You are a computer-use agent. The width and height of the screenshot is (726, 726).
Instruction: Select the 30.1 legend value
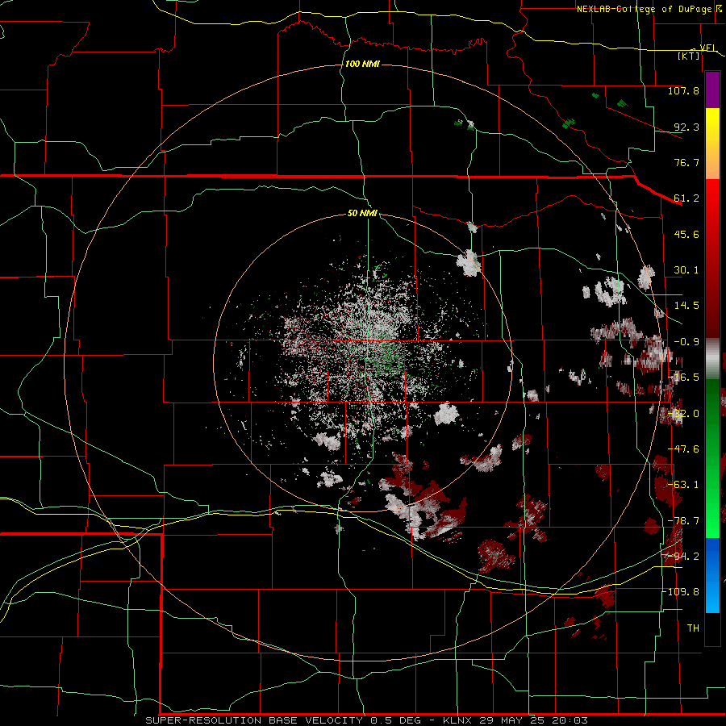point(686,270)
